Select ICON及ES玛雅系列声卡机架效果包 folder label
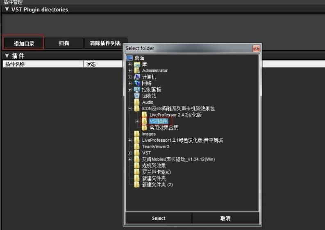 click(178, 109)
